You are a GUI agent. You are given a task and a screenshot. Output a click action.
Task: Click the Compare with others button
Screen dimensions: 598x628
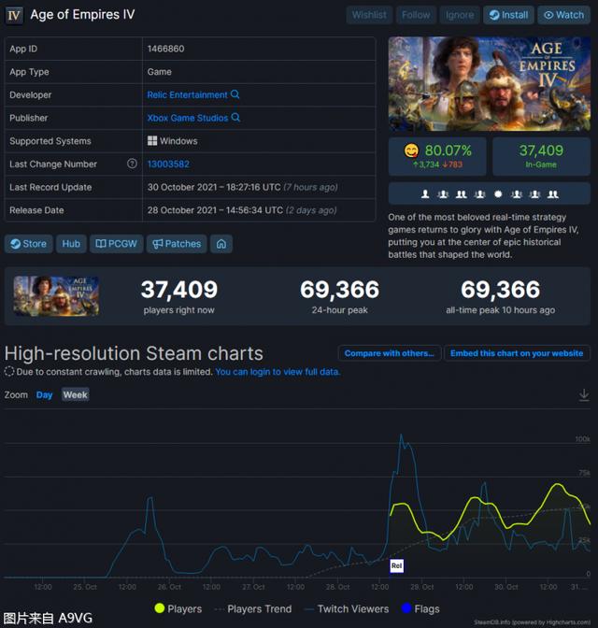tap(389, 353)
